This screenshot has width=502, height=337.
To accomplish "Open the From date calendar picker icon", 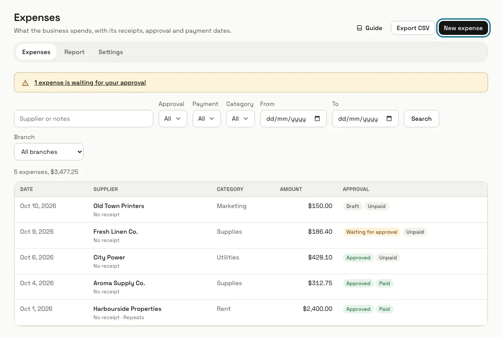I will [x=317, y=119].
